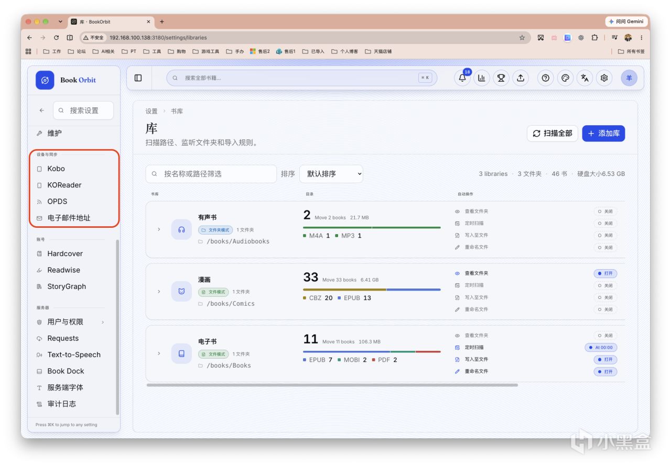Viewport: 671px width, 466px height.
Task: Expand 用户与权限 submenu
Action: coord(103,322)
